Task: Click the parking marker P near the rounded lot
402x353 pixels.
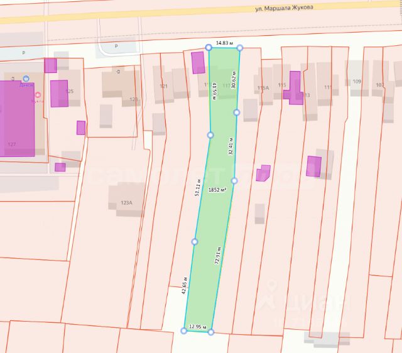Action: pyautogui.click(x=116, y=46)
